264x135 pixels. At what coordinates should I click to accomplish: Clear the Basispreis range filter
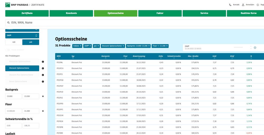(43, 96)
